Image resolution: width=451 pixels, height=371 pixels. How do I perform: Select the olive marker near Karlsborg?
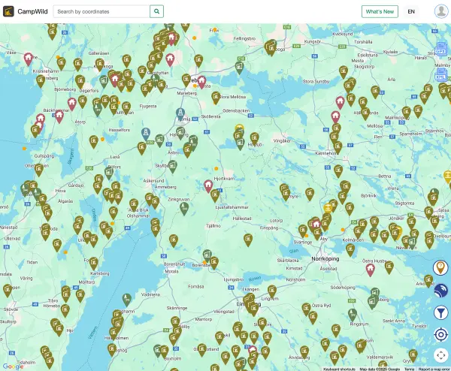93,263
